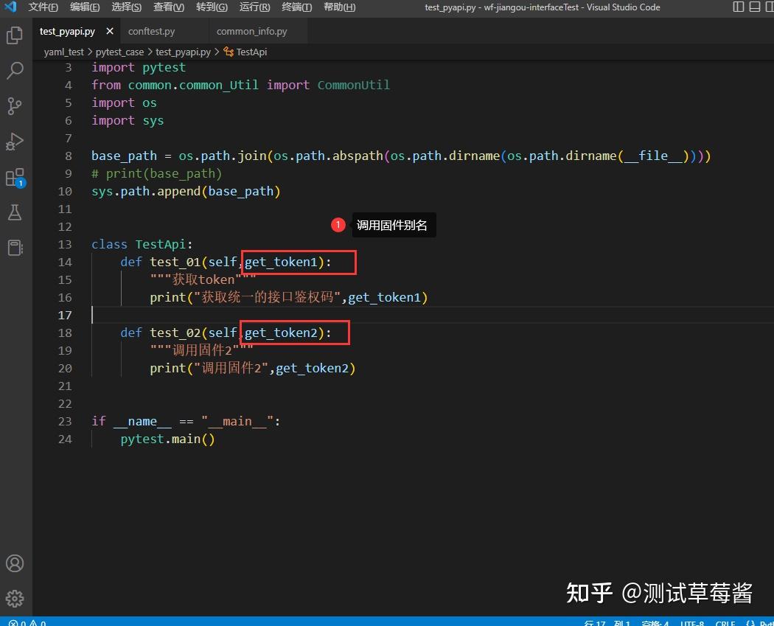Click line number 13 in gutter
774x626 pixels.
click(65, 244)
